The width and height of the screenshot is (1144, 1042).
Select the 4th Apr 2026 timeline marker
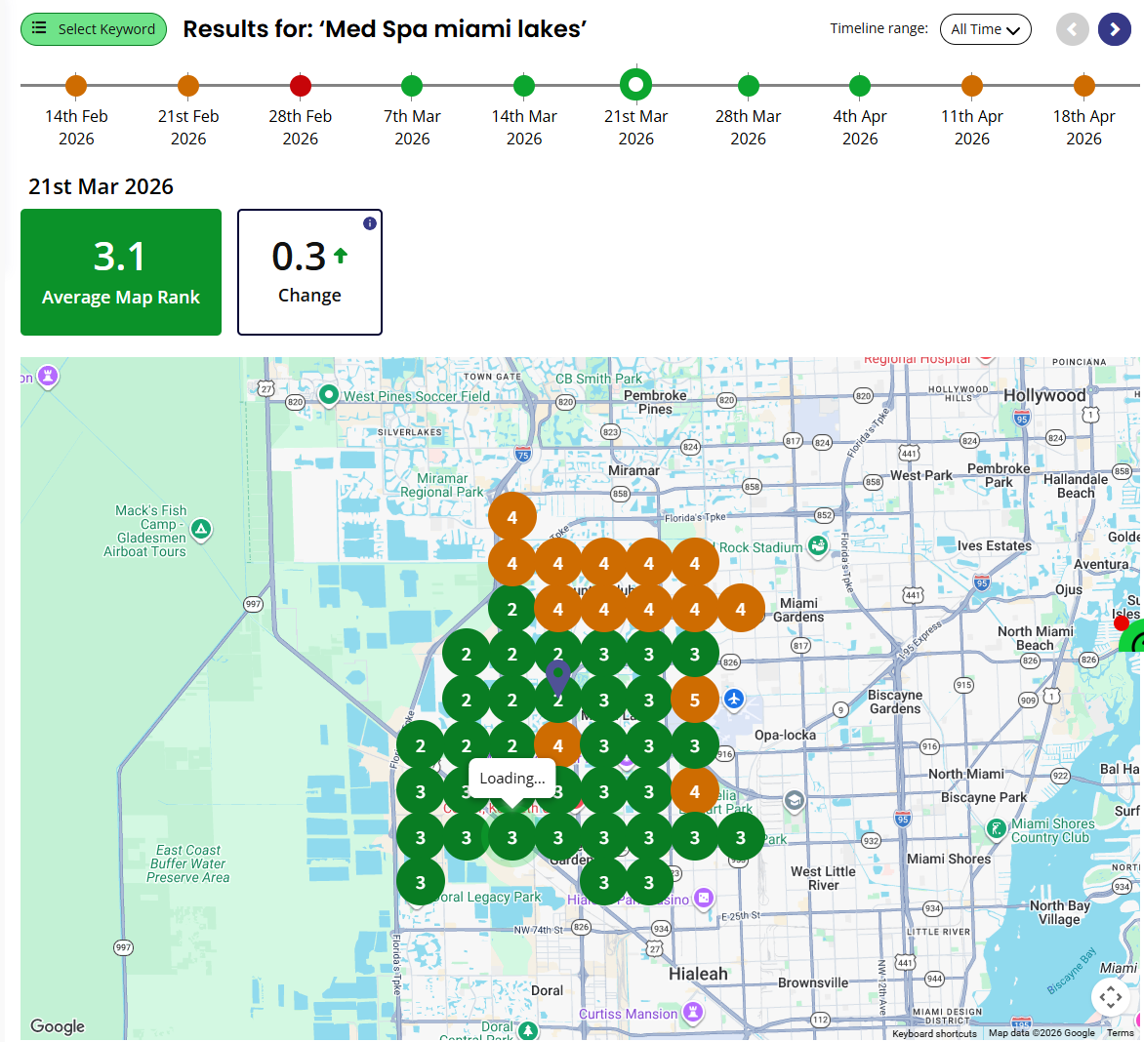tap(859, 85)
